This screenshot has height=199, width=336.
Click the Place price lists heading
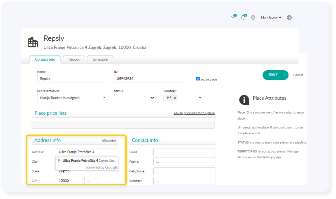pos(51,113)
